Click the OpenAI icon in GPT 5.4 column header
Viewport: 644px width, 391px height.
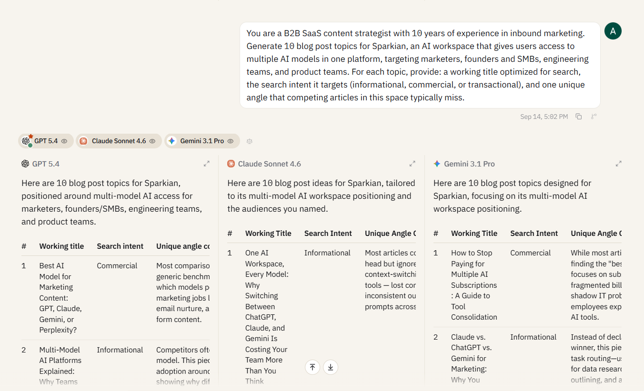[25, 164]
